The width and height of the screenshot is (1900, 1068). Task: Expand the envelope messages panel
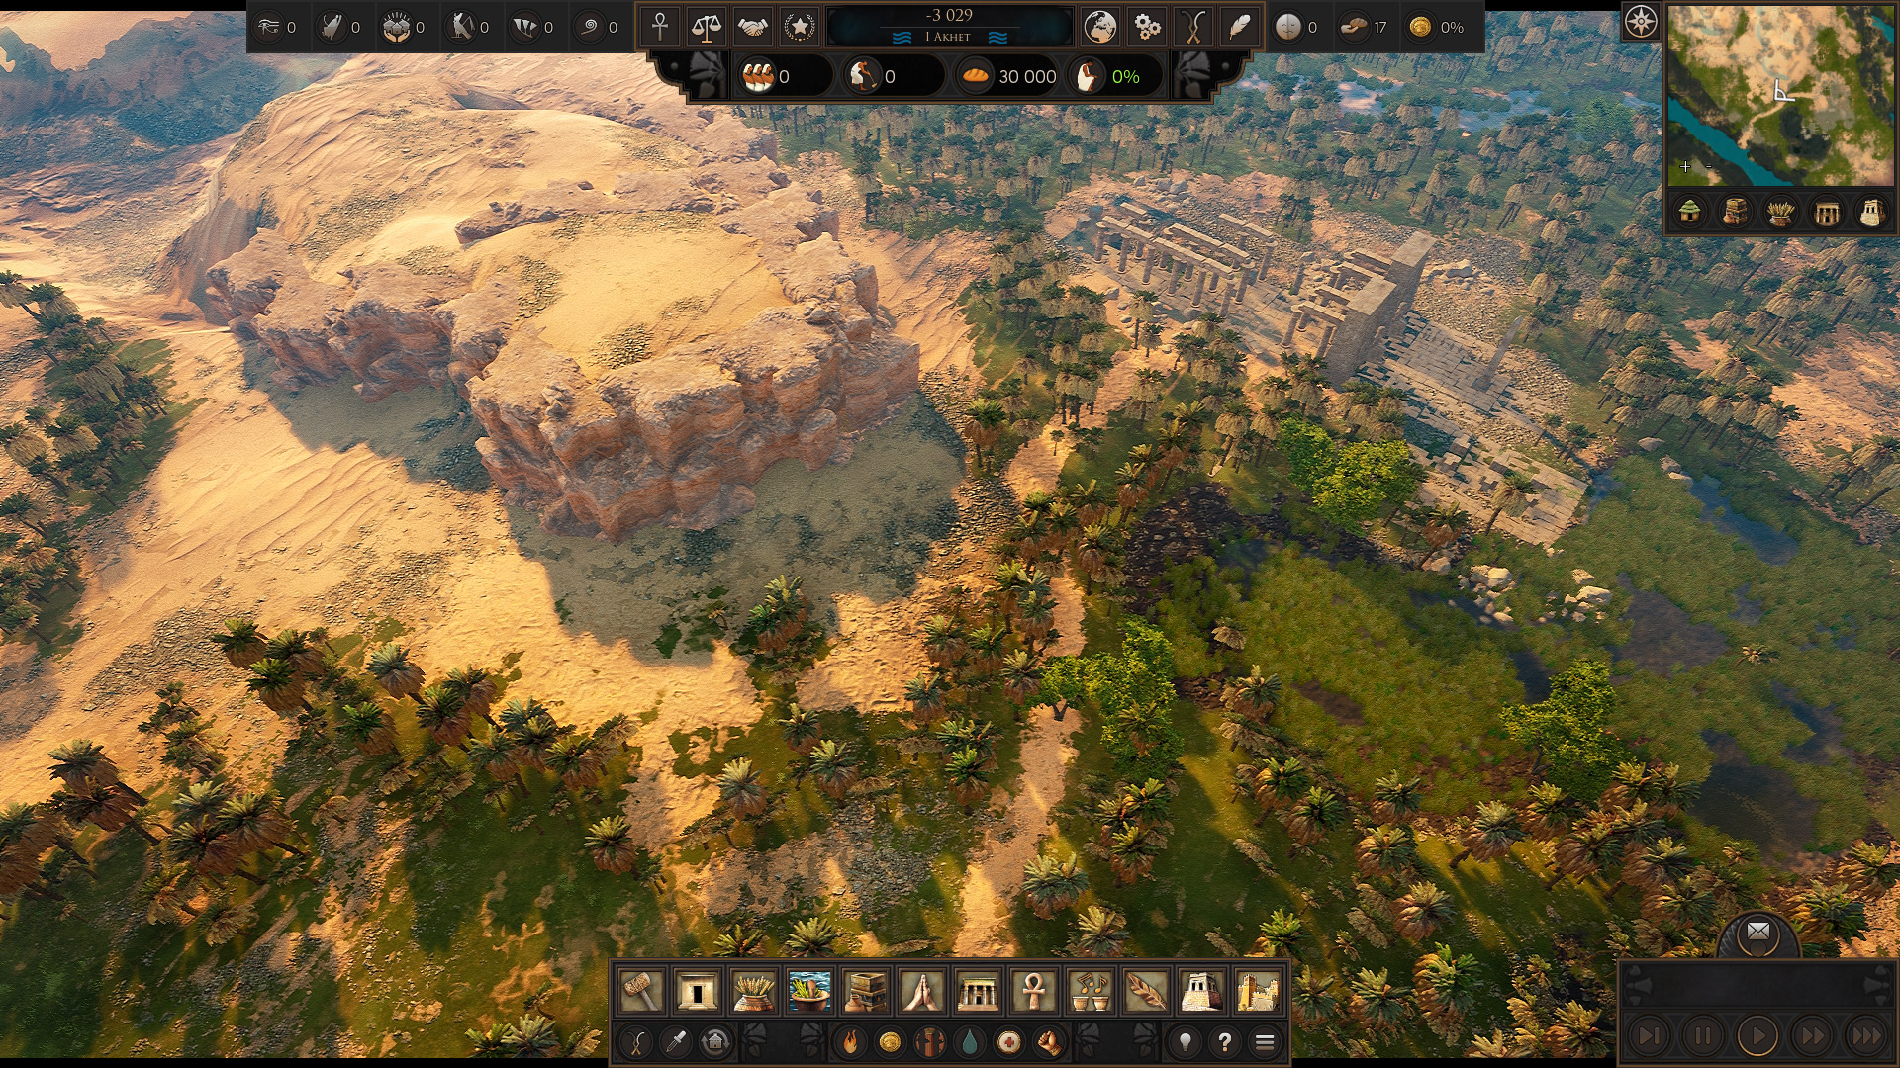1757,932
